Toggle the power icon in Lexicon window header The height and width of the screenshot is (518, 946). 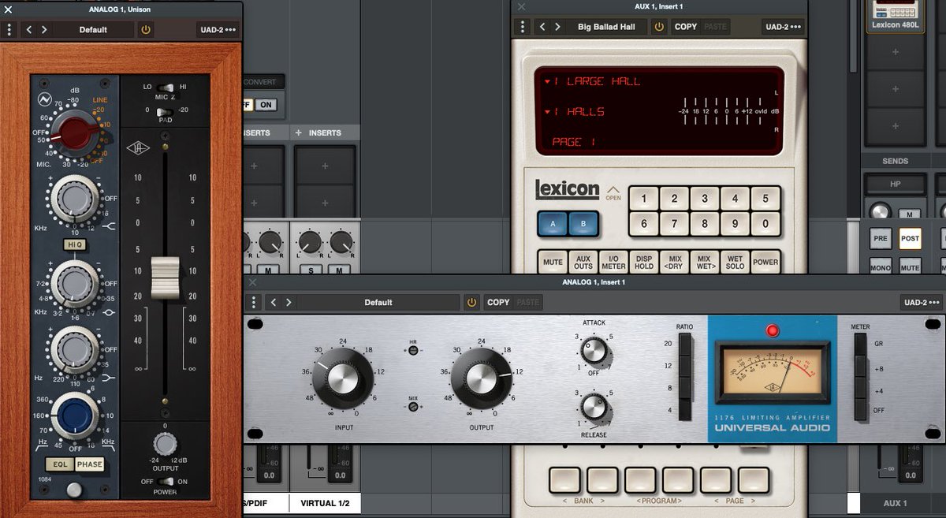pyautogui.click(x=659, y=27)
